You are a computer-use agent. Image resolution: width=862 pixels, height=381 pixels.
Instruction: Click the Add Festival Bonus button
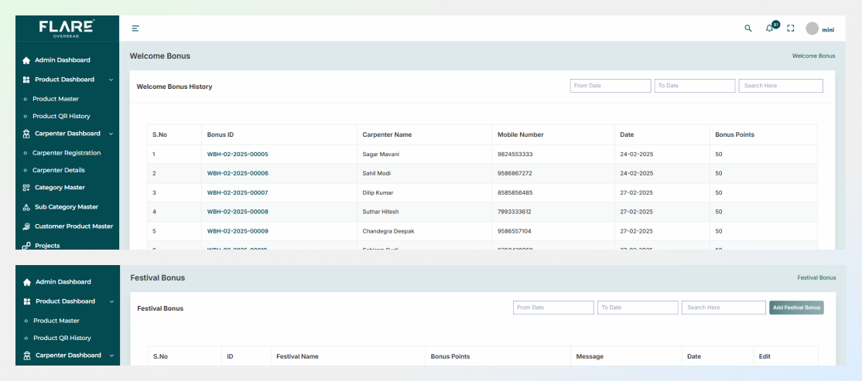(x=796, y=308)
